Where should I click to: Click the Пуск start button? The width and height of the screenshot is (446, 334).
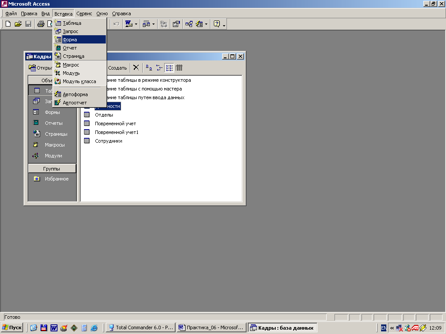pos(12,327)
